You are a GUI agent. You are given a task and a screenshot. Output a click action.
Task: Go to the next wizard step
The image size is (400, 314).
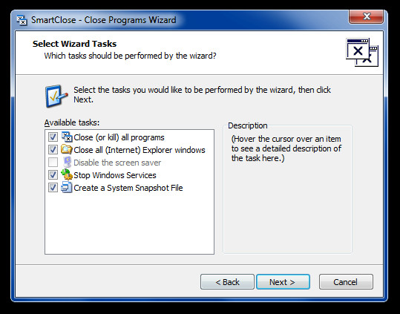coord(283,282)
